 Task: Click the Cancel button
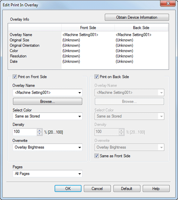(97, 189)
